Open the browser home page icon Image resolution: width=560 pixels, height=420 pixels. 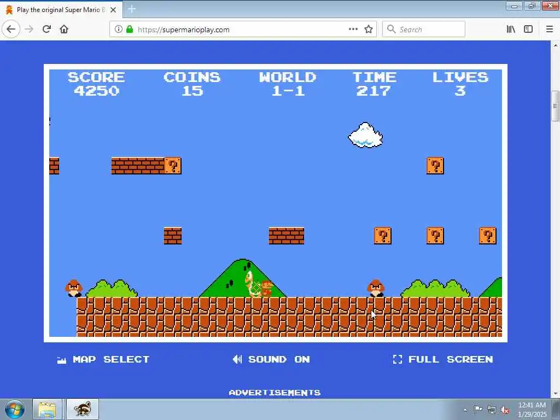coord(64,29)
